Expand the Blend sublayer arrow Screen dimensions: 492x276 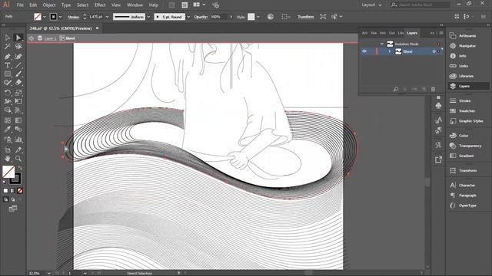pyautogui.click(x=390, y=51)
